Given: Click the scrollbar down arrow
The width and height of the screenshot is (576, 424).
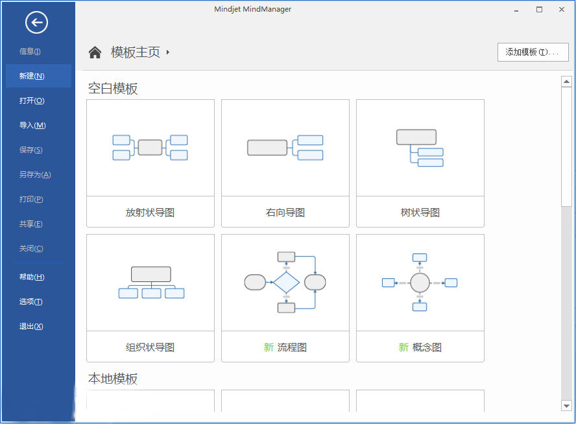Looking at the screenshot, I should [566, 406].
